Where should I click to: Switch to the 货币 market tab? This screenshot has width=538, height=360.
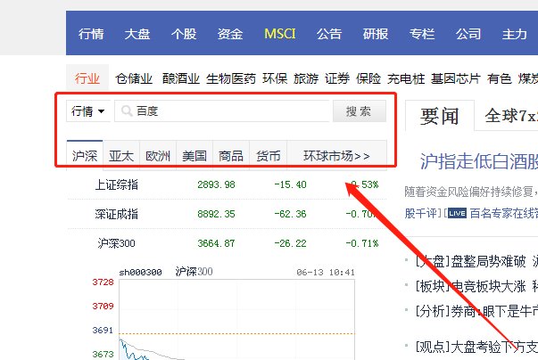[268, 156]
